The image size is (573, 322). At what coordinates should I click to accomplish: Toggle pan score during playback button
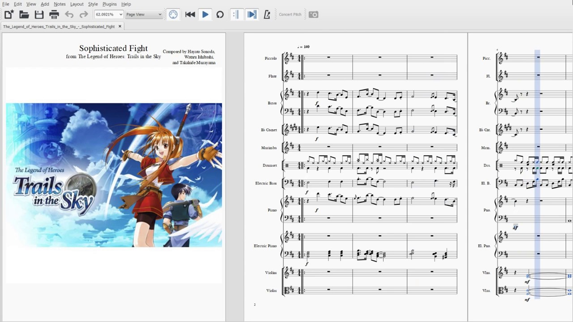[x=252, y=14]
